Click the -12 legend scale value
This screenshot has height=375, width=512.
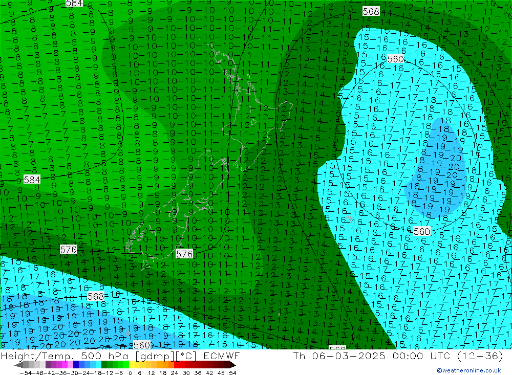107,373
